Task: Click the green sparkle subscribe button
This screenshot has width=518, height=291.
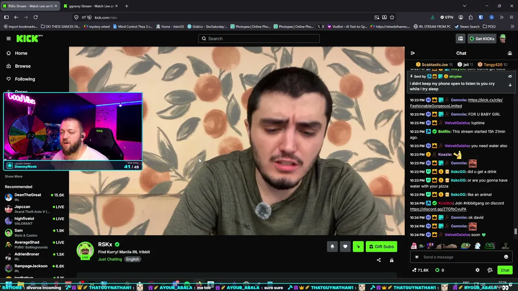Action: (x=358, y=247)
